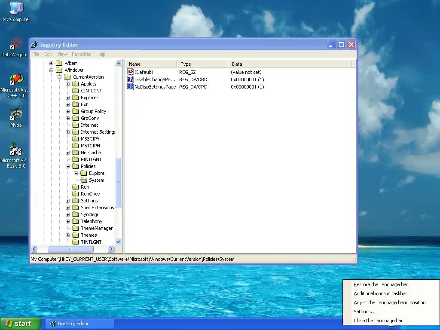Click the Registry Editor title bar icon
This screenshot has height=330, width=440.
pyautogui.click(x=34, y=45)
